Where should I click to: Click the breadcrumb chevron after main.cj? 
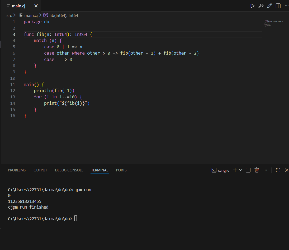click(40, 15)
